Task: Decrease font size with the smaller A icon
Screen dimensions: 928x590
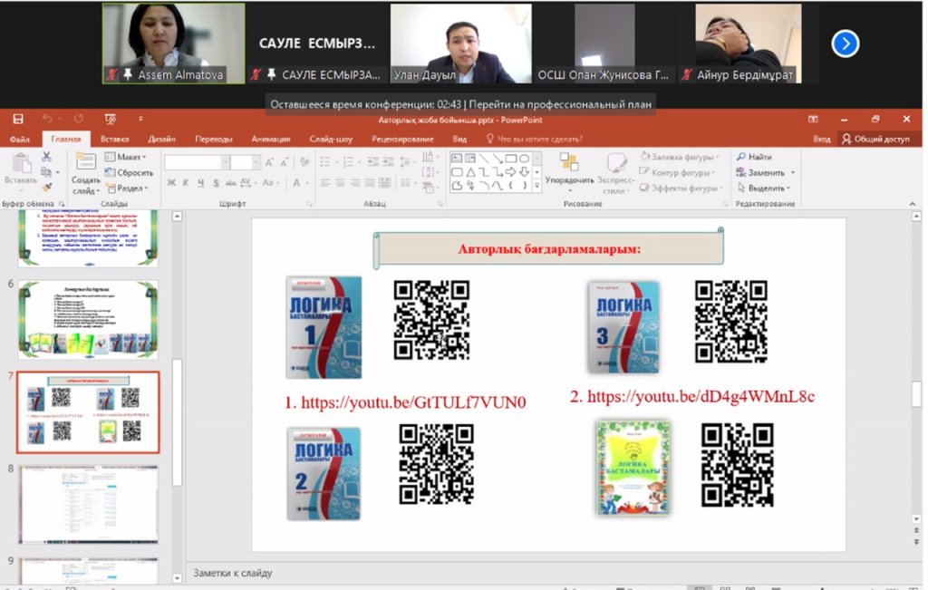Action: [285, 162]
